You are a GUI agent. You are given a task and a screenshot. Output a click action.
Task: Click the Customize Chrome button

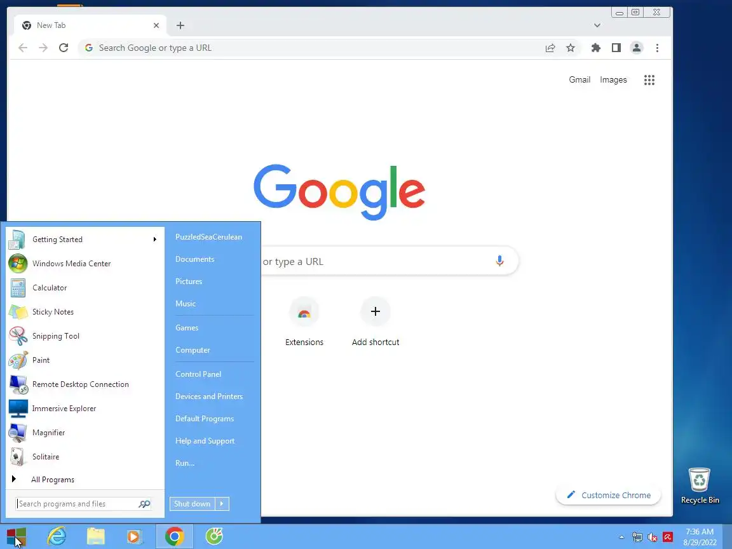608,496
